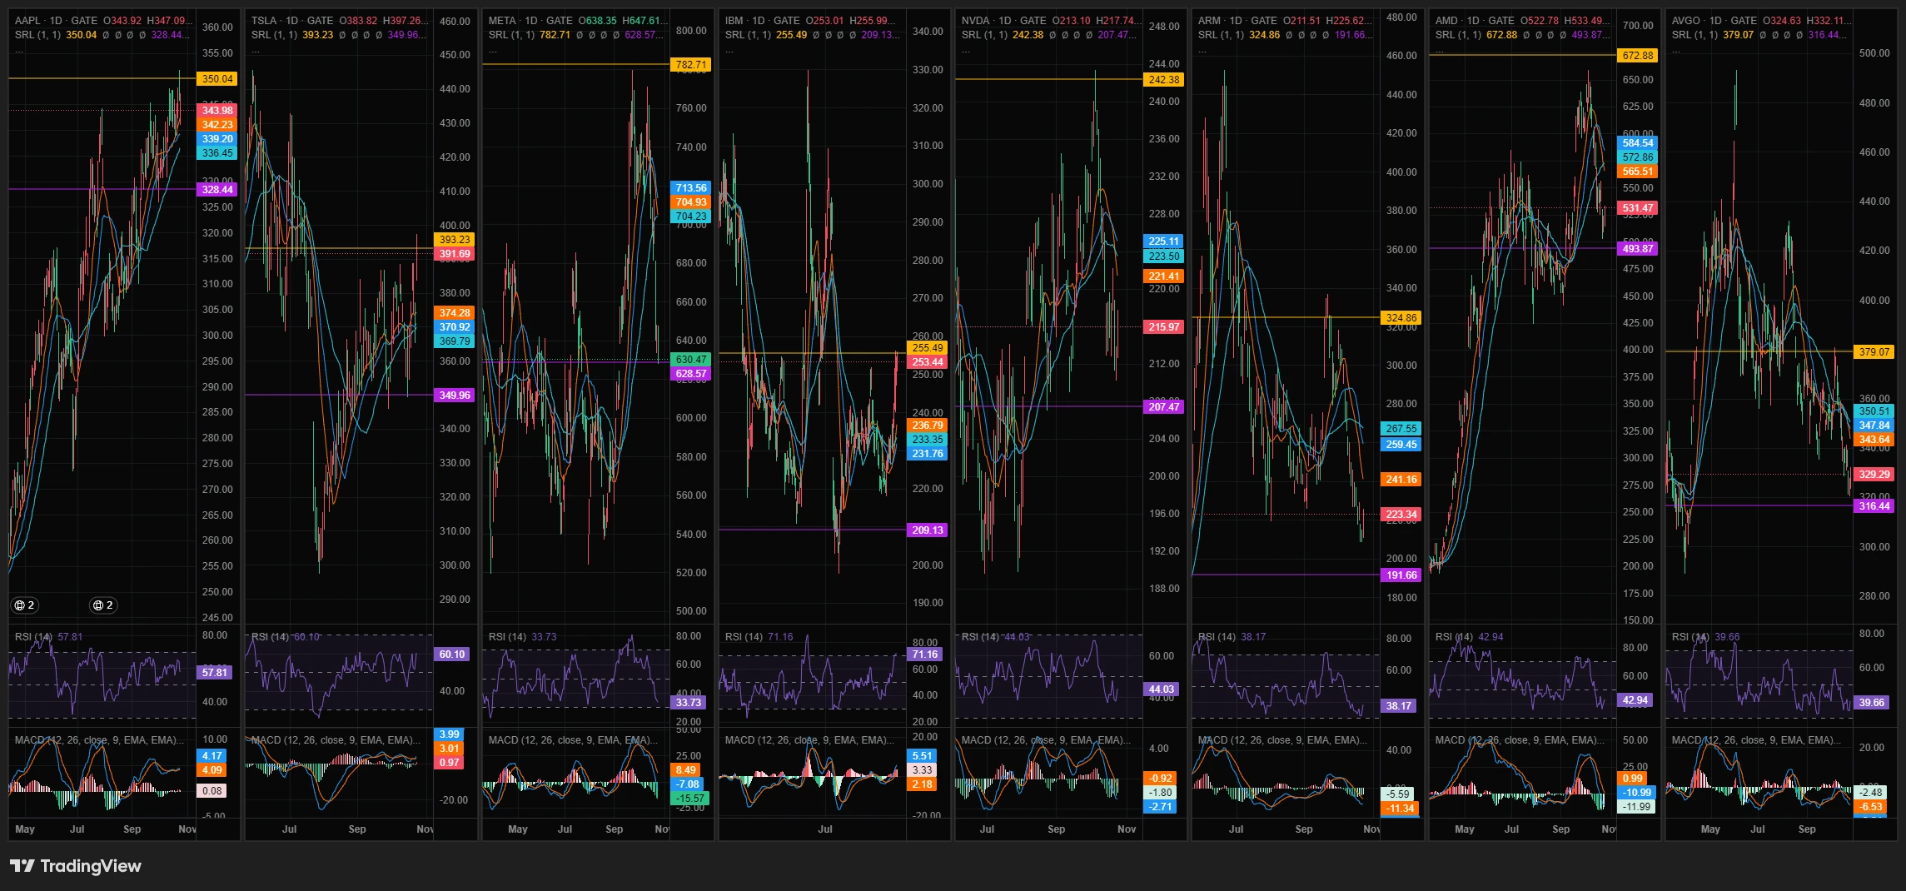Select the IBM · 1D · GATE chart title
1906x891 pixels.
762,21
